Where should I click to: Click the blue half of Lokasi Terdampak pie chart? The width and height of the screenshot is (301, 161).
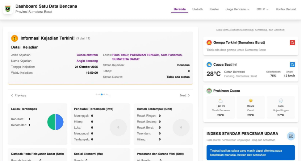(60, 122)
